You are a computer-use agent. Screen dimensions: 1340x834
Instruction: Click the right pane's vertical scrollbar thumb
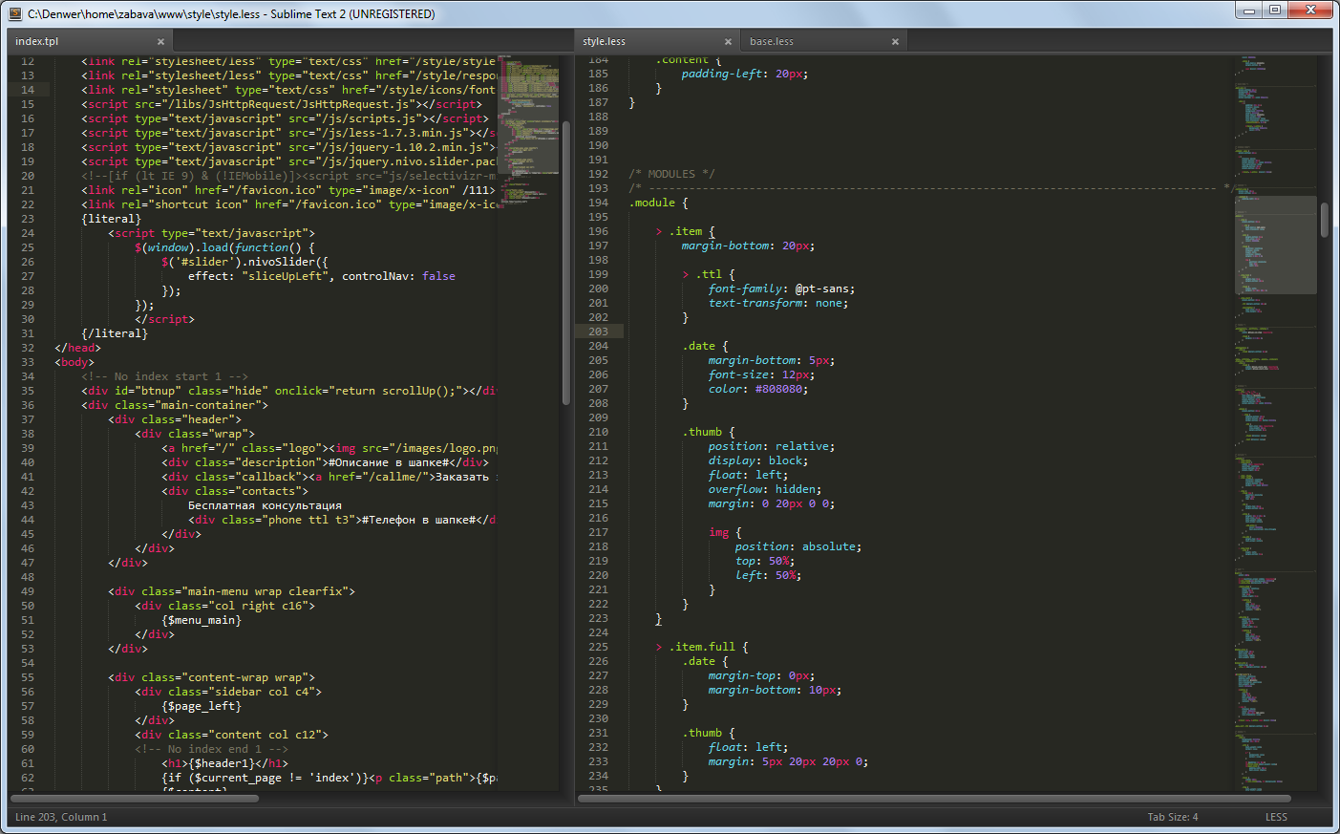tap(1324, 220)
